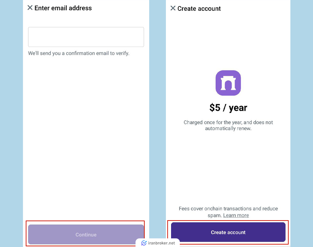Click the "automatically renew." line
This screenshot has height=247, width=313.
[x=228, y=129]
